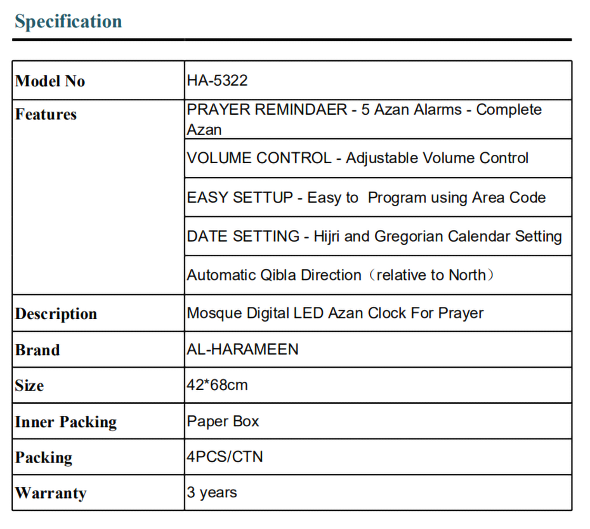Select the PRAYER REMINDAER feature text
Screen dimensions: 590x529
click(364, 119)
